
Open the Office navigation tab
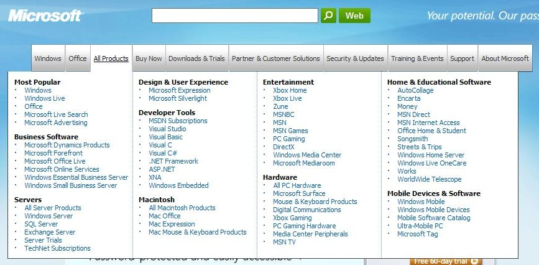click(x=78, y=58)
